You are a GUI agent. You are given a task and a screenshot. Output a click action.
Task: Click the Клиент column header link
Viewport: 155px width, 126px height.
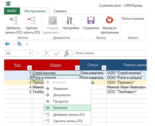[56, 65]
